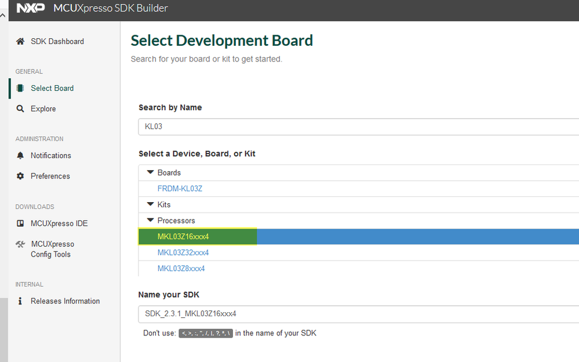
Task: Click the Explore magnifier icon
Action: (20, 109)
